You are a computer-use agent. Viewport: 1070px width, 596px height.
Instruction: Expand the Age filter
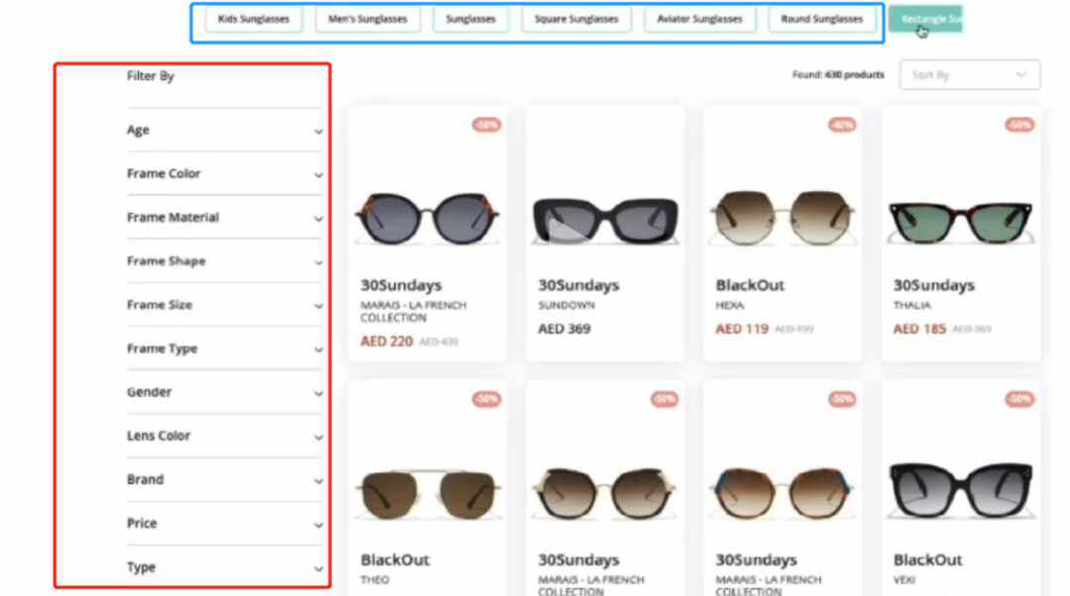coord(225,131)
